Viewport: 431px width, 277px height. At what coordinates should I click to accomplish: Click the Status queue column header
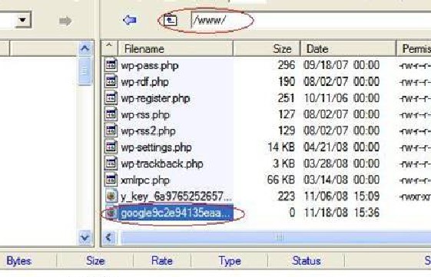[307, 261]
